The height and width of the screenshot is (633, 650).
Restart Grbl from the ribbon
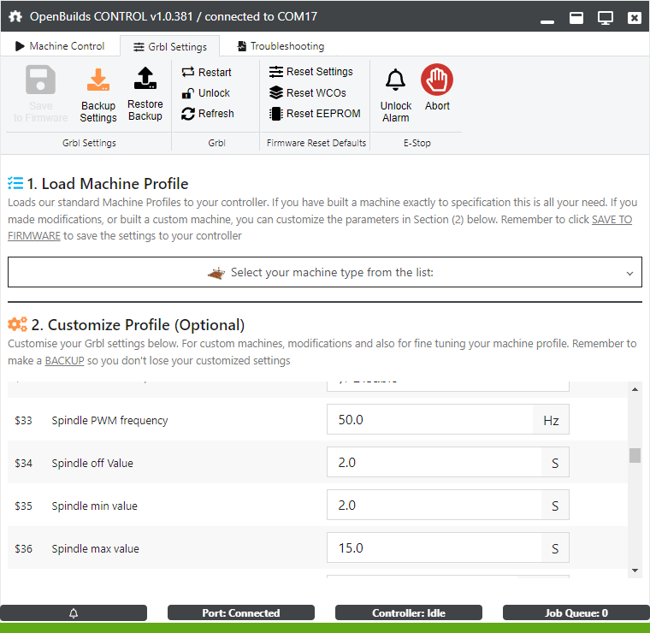click(x=207, y=73)
